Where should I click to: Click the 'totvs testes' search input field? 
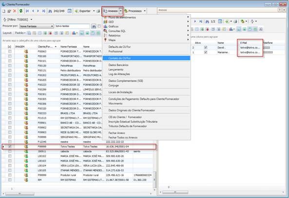coord(73,26)
